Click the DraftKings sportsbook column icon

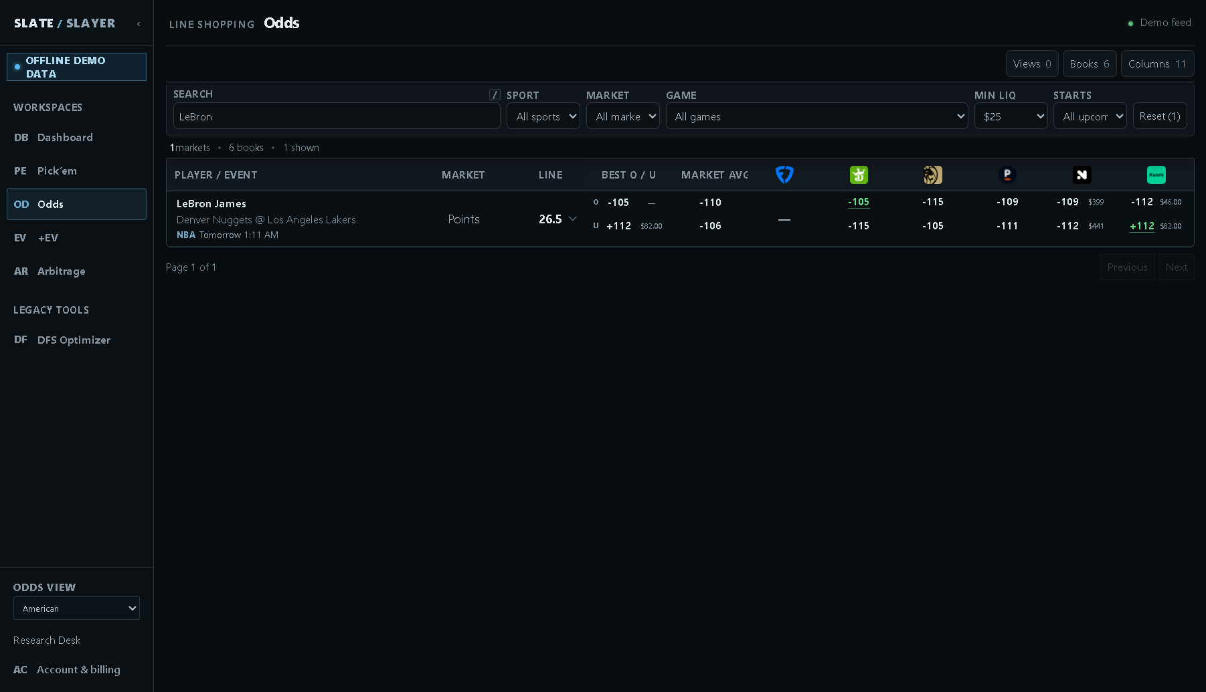(x=859, y=175)
